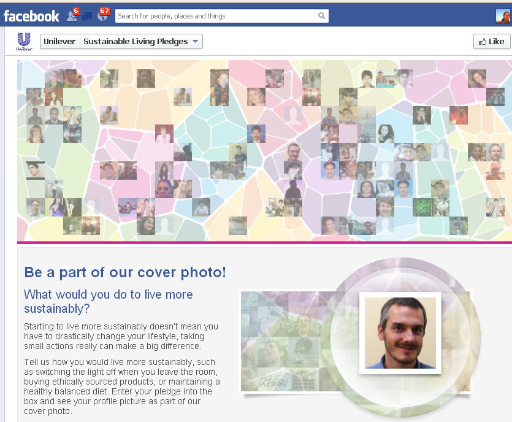Open the Sustainable Living Pledges dropdown

click(x=141, y=42)
